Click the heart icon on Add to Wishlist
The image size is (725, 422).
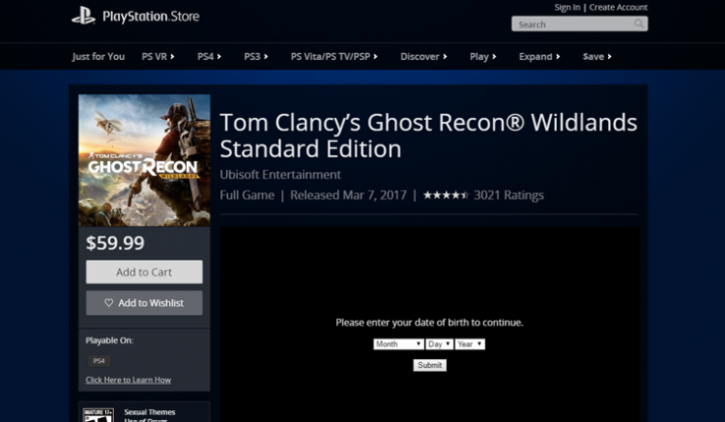[109, 303]
